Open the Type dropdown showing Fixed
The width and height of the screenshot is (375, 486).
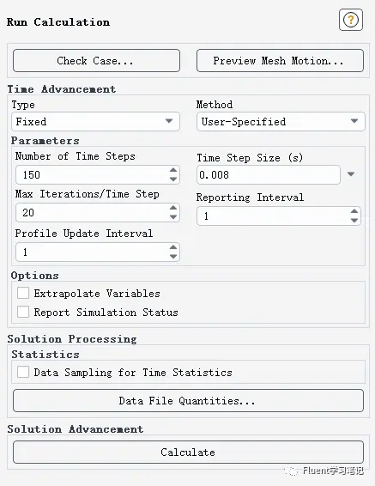coord(96,122)
